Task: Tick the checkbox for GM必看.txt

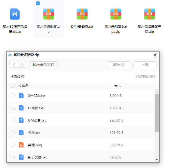Action: 13,120
